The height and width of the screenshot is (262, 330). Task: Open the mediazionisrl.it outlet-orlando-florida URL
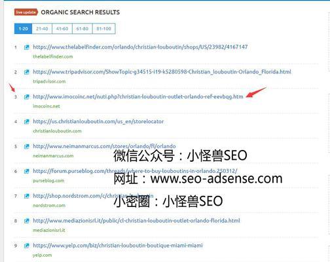tap(136, 221)
